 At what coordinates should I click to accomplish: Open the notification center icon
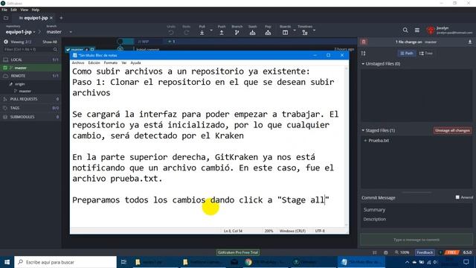(x=466, y=262)
